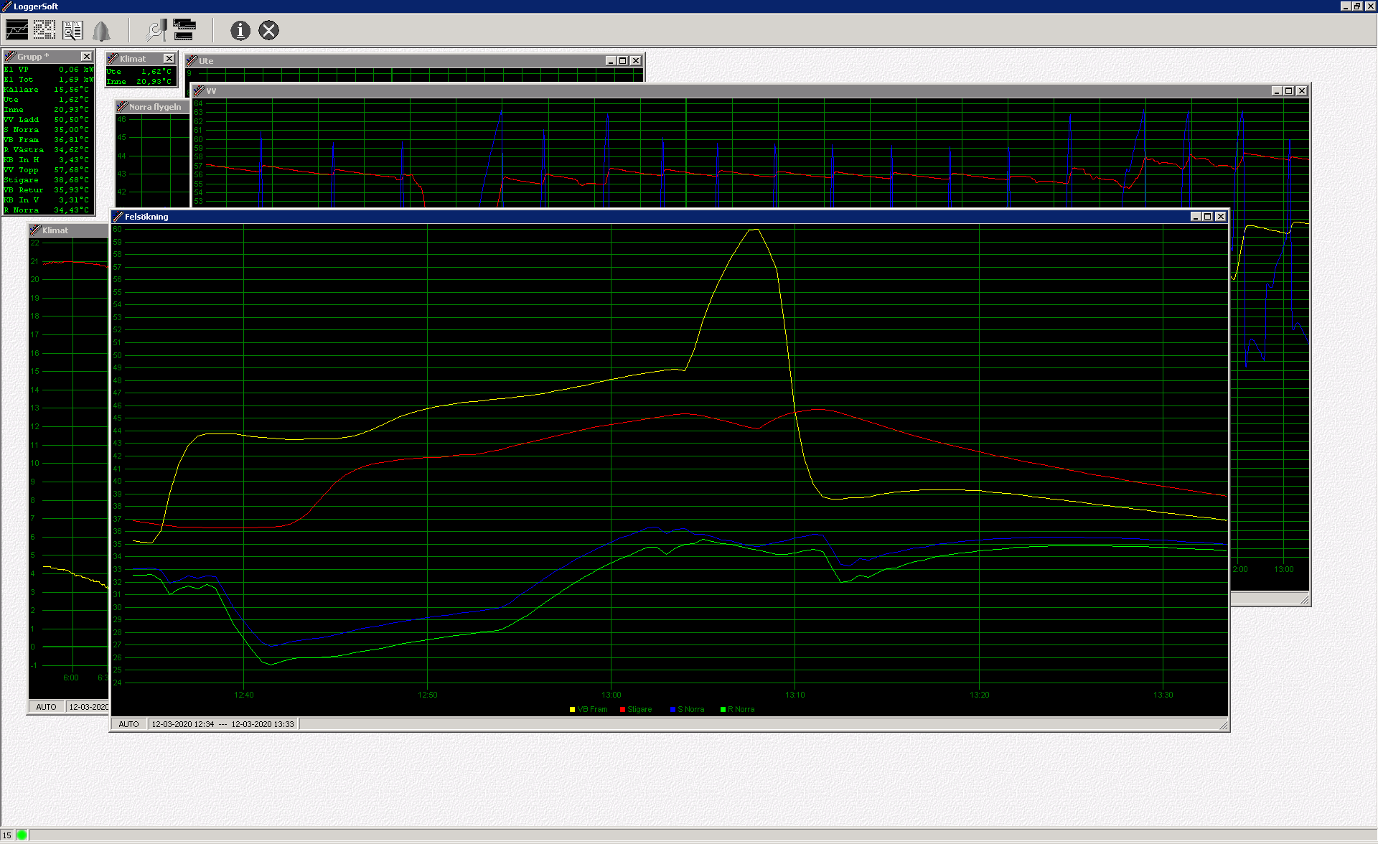This screenshot has width=1378, height=844.
Task: Click Ute 1,62°C in small Klimat window
Action: pyautogui.click(x=140, y=72)
